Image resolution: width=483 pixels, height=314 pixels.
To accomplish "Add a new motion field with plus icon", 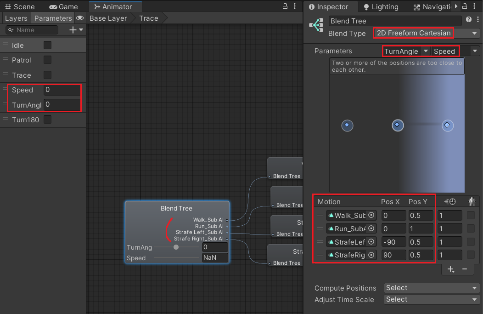I will [x=451, y=269].
